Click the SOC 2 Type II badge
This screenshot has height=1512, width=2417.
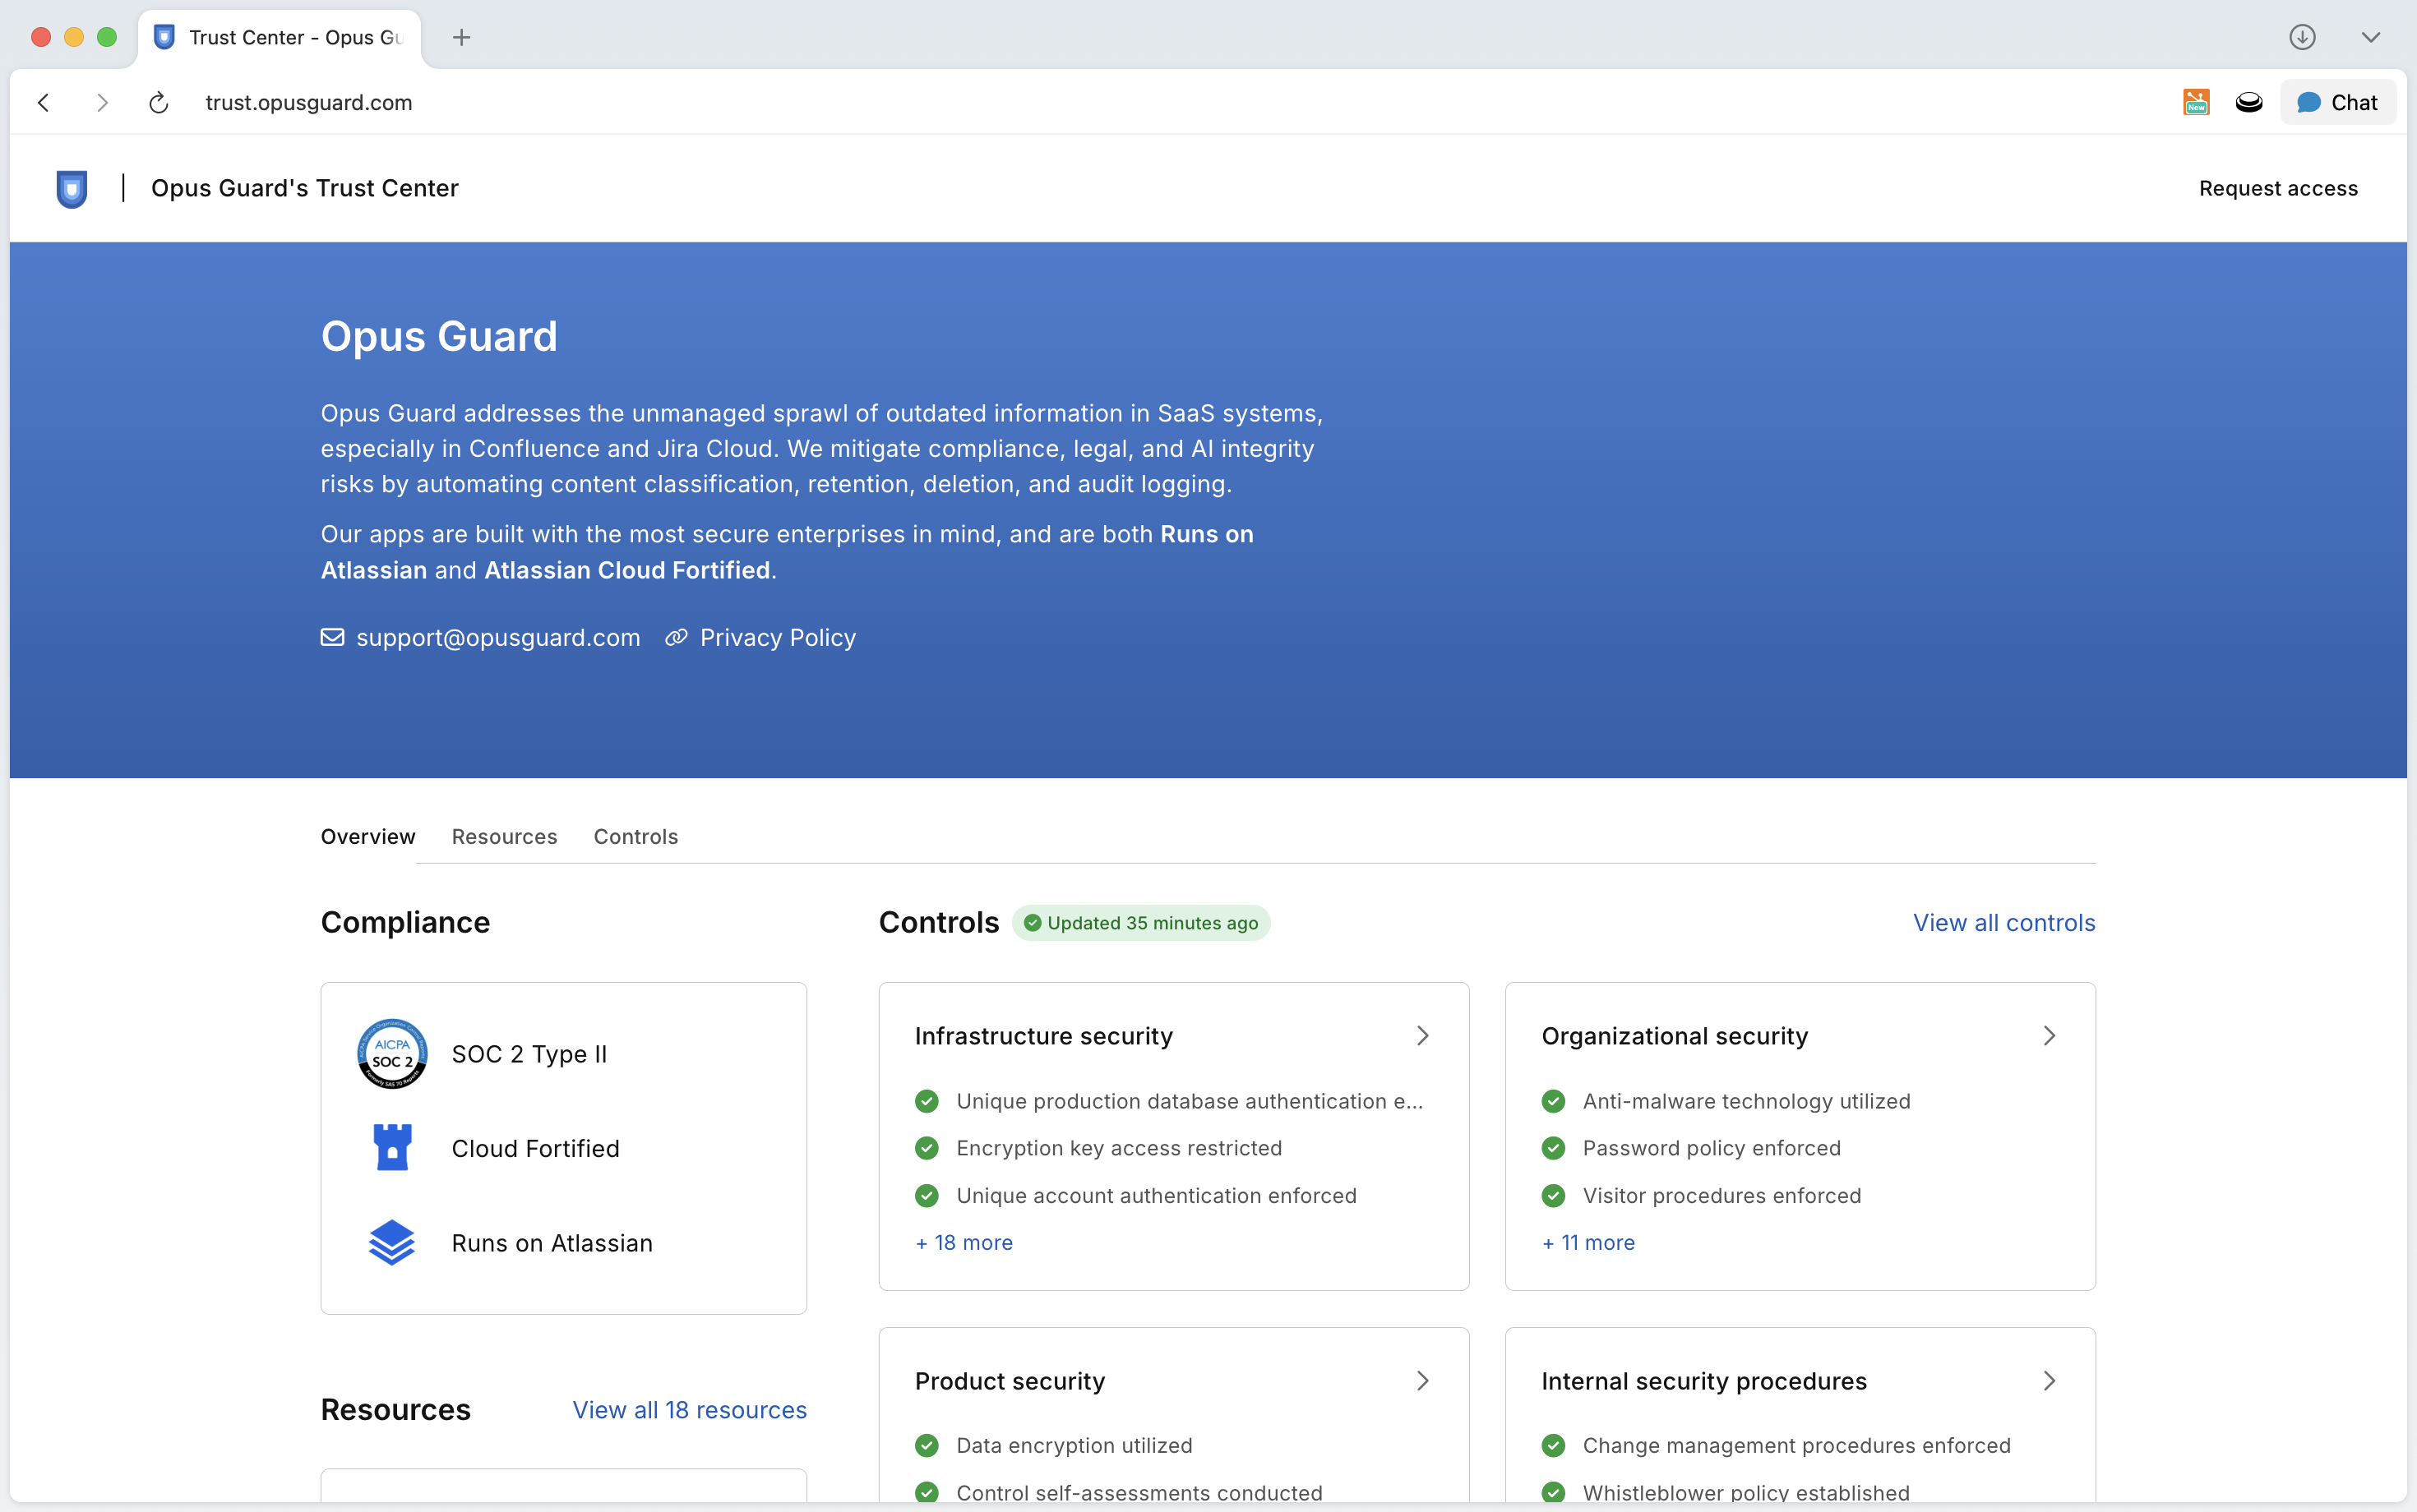click(x=392, y=1054)
